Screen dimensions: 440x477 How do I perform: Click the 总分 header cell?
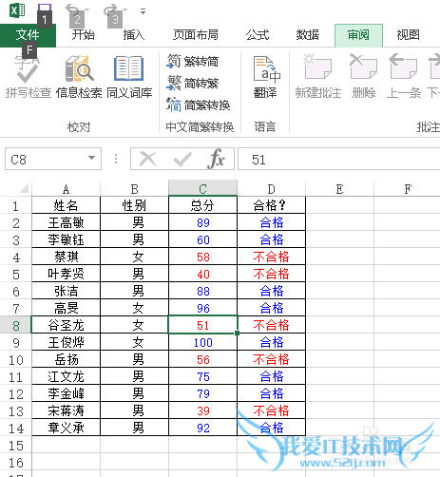(202, 205)
